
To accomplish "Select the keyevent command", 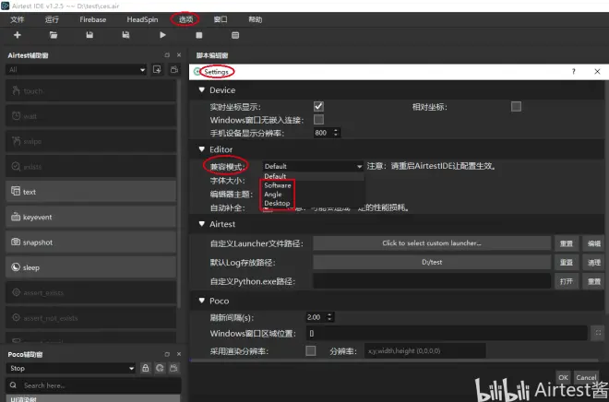I will (x=90, y=217).
